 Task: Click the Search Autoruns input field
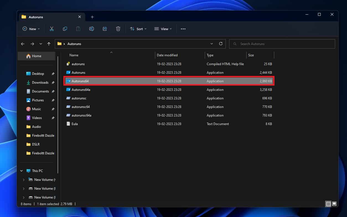coord(282,44)
